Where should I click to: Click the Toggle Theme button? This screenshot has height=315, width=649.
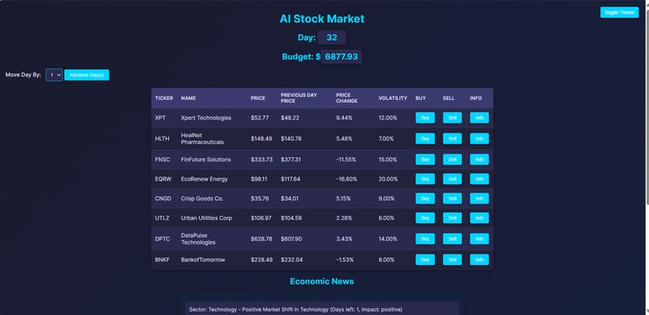(619, 12)
